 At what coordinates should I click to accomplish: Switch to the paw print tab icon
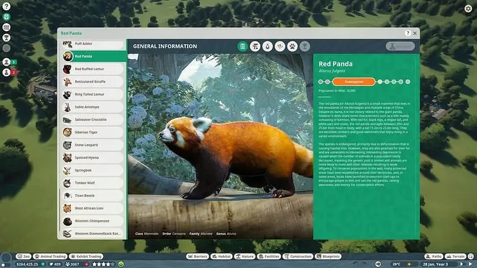292,46
